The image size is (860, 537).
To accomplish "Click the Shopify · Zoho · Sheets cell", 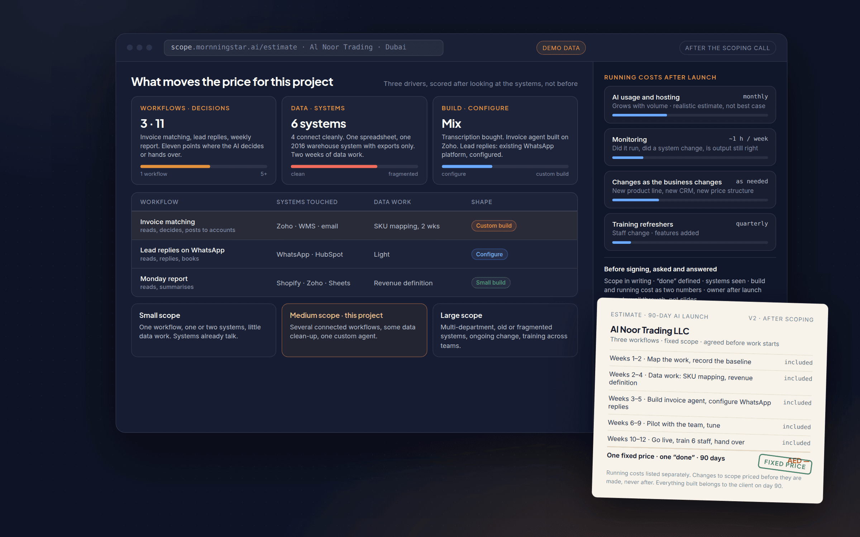I will tap(313, 283).
